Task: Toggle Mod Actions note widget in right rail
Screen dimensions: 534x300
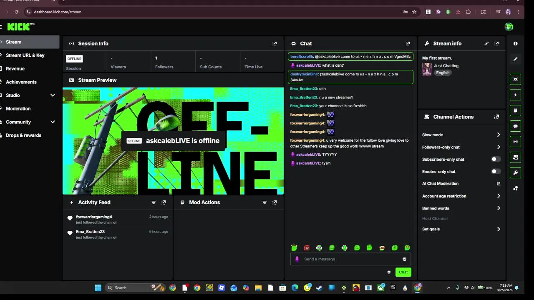Action: tap(516, 110)
